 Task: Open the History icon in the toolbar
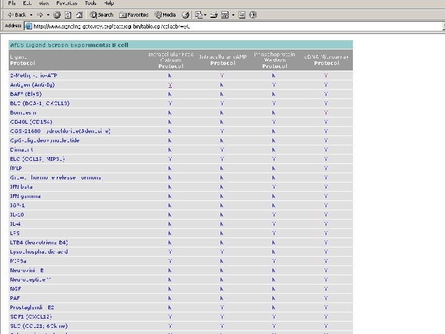point(185,15)
